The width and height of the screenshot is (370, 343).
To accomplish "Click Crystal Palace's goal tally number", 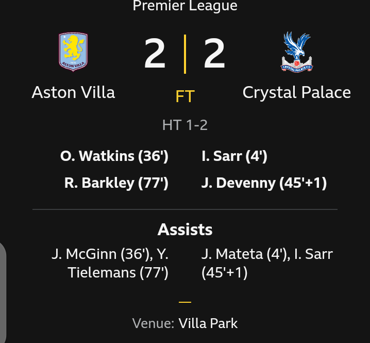I will 214,54.
